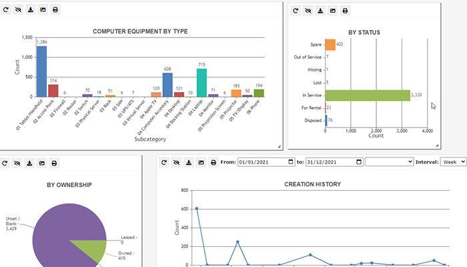Click the 04 Apple TV bar showing 120
Viewport: 467px width, 267px height.
tap(156, 95)
